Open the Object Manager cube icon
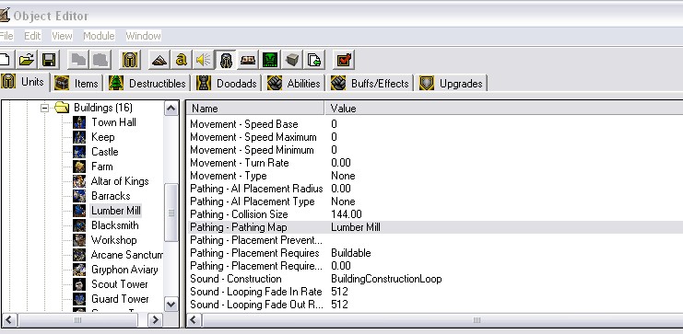Screen dimensions: 683x334 [x=292, y=60]
